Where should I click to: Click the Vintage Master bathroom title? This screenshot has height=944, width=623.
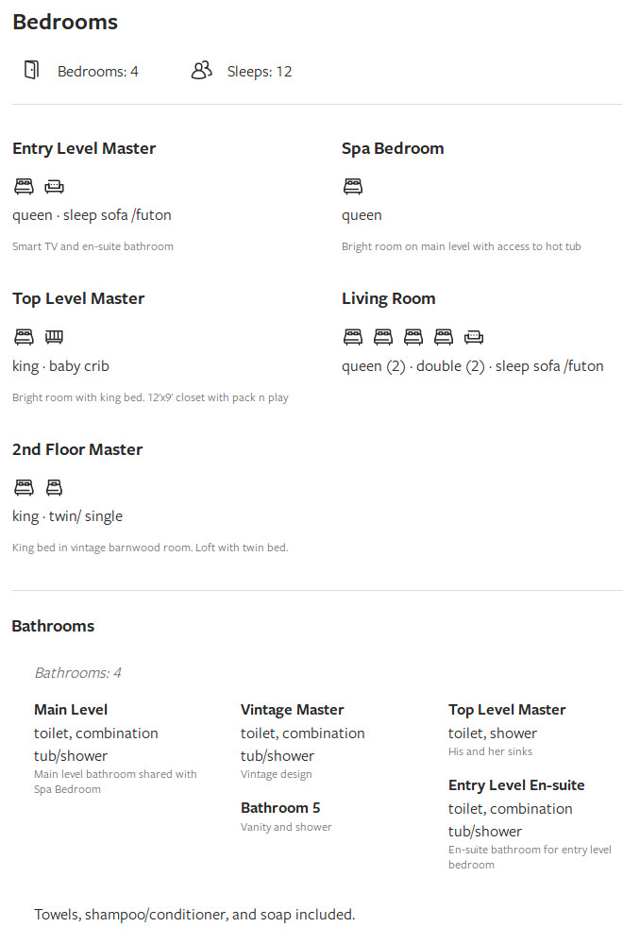click(293, 710)
